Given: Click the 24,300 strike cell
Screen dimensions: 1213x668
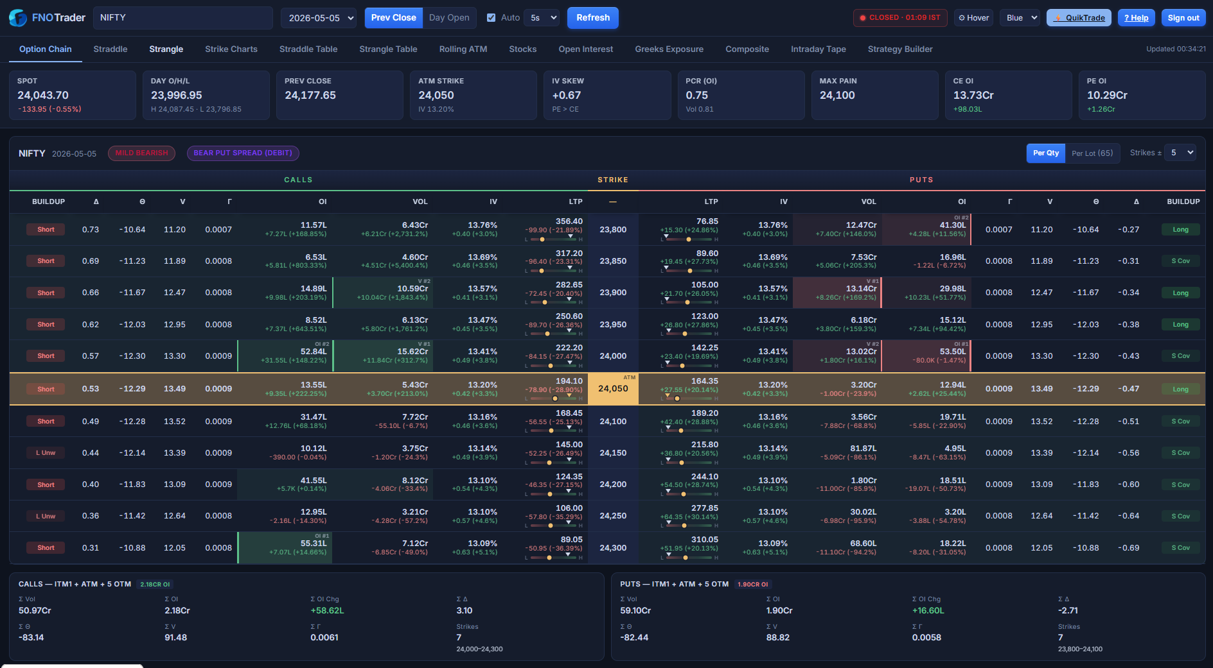Looking at the screenshot, I should pos(613,548).
